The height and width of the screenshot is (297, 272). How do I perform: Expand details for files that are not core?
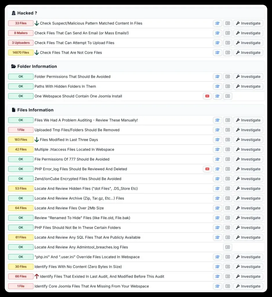37,52
